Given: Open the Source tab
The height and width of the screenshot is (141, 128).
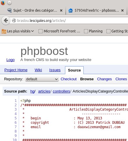Looking at the screenshot, I should 74,70.
